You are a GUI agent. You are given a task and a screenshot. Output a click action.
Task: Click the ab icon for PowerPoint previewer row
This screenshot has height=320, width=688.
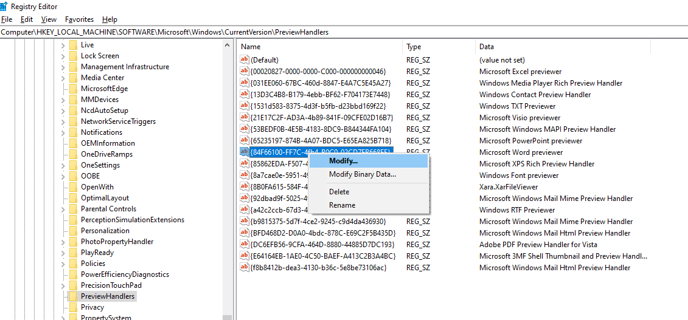pos(245,140)
